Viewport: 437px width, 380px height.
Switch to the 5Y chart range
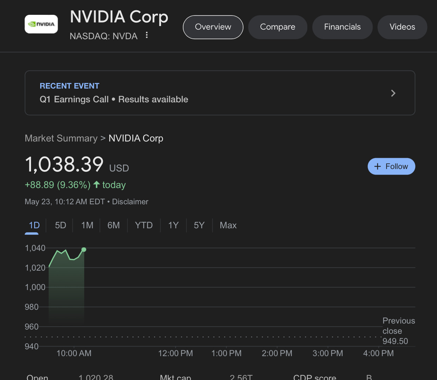(199, 225)
